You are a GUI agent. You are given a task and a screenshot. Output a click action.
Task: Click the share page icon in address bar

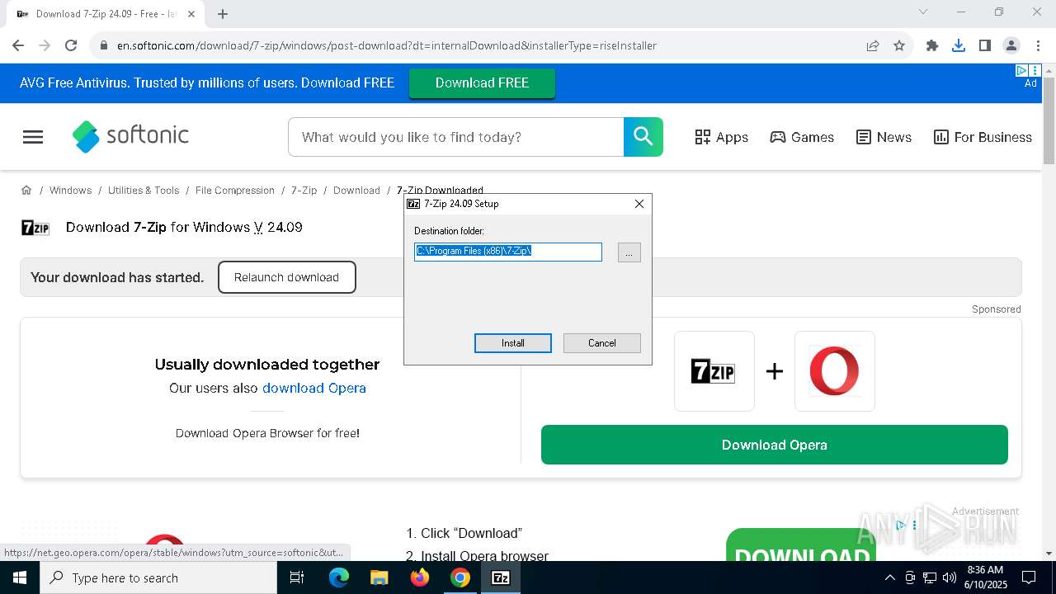873,45
